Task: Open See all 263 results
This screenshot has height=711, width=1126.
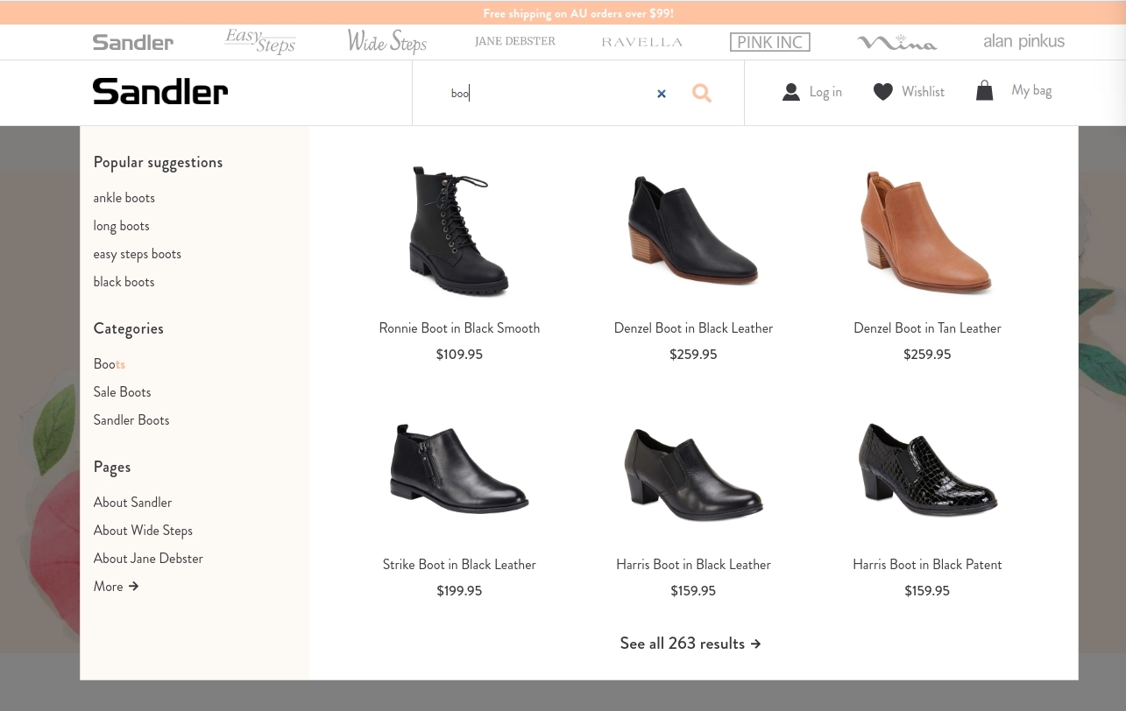Action: point(690,643)
